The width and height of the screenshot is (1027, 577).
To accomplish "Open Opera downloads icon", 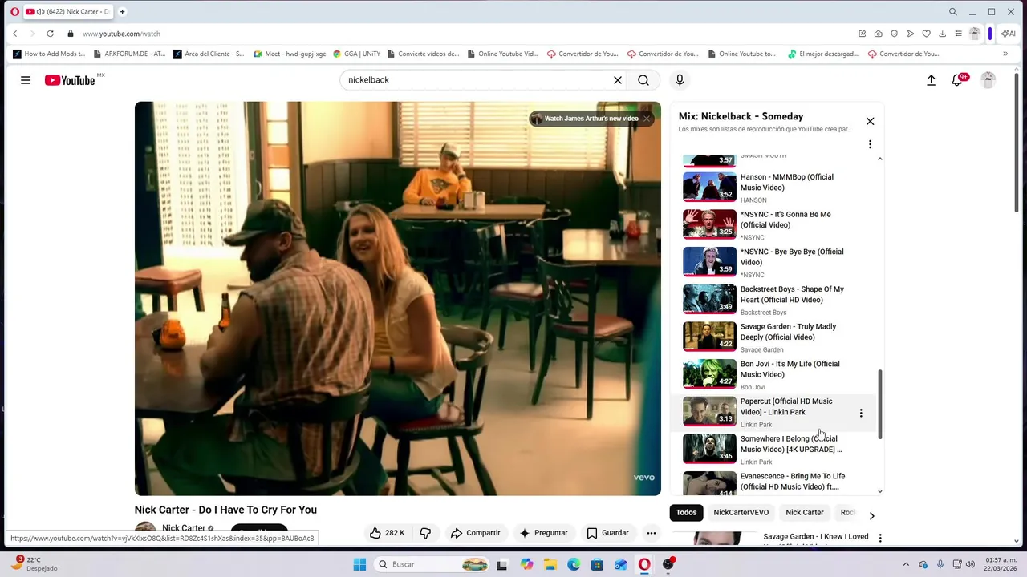I will click(942, 34).
